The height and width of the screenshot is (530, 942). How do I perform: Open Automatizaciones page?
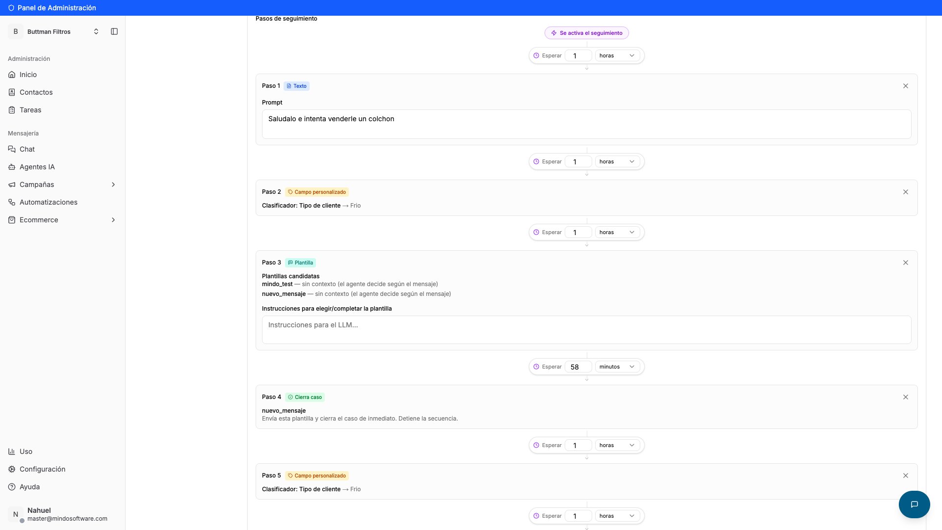[63, 202]
